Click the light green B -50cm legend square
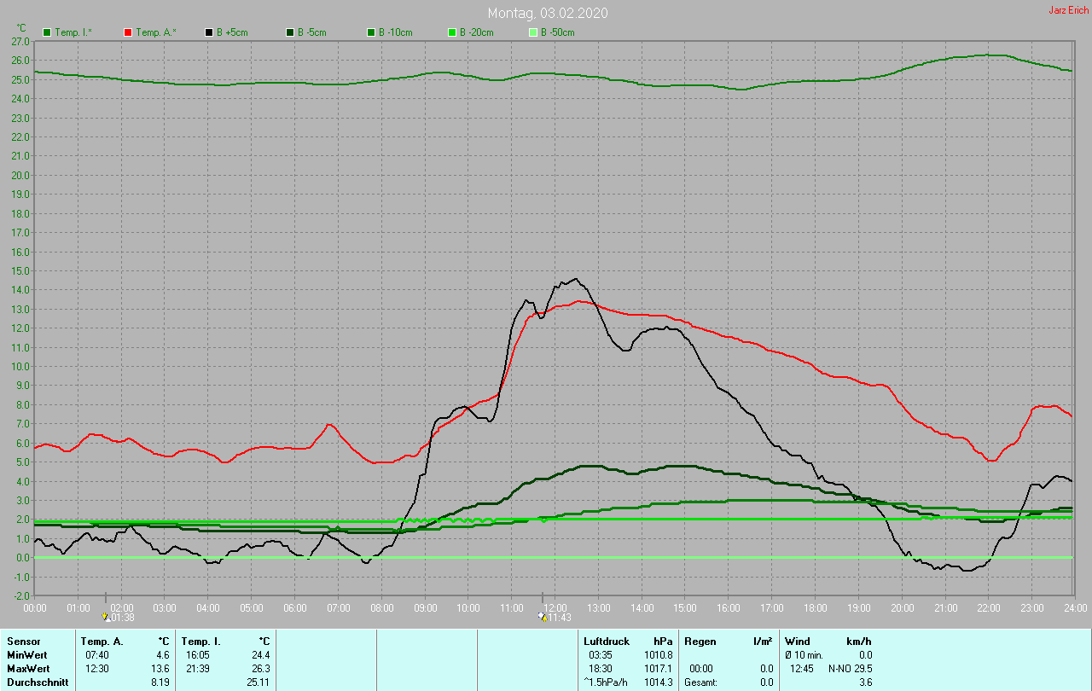This screenshot has width=1092, height=691. tap(533, 32)
